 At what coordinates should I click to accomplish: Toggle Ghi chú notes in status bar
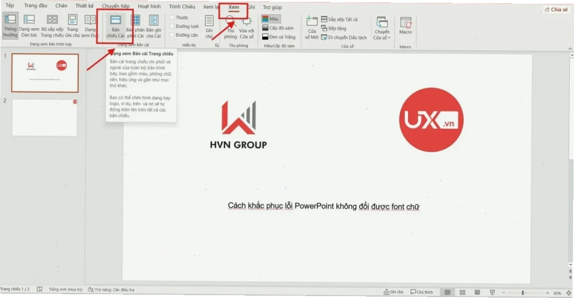[394, 292]
